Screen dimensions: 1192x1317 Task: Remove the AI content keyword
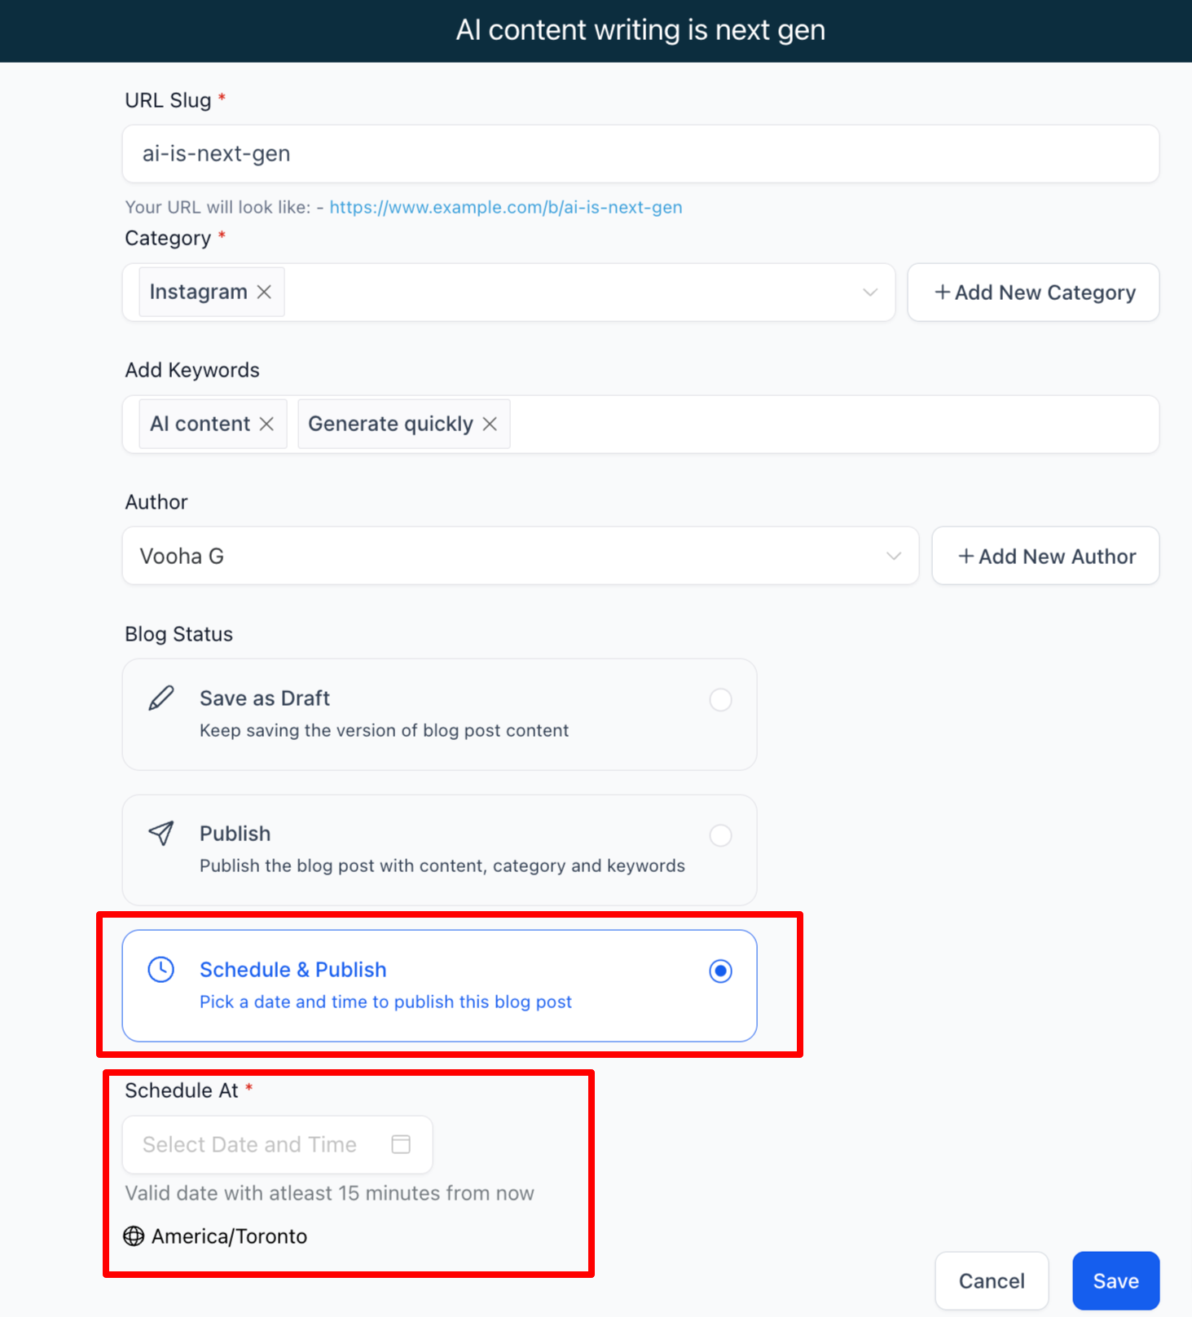(266, 423)
